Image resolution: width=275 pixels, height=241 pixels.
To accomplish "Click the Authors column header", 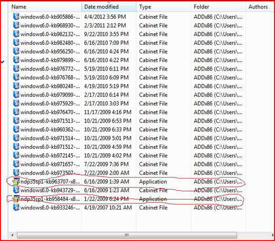I will [258, 7].
